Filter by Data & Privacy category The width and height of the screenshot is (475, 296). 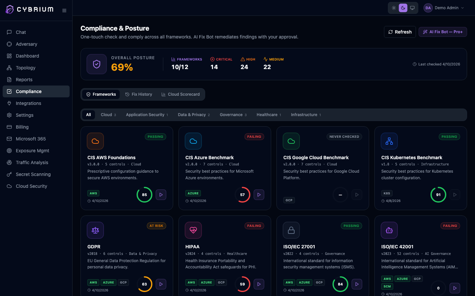[x=194, y=115]
